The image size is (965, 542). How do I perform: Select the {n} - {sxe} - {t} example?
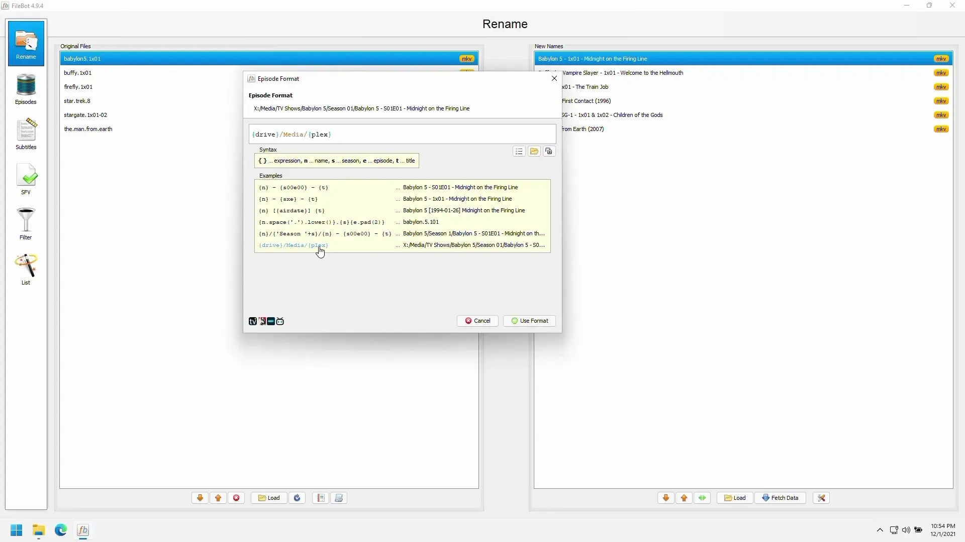(288, 199)
